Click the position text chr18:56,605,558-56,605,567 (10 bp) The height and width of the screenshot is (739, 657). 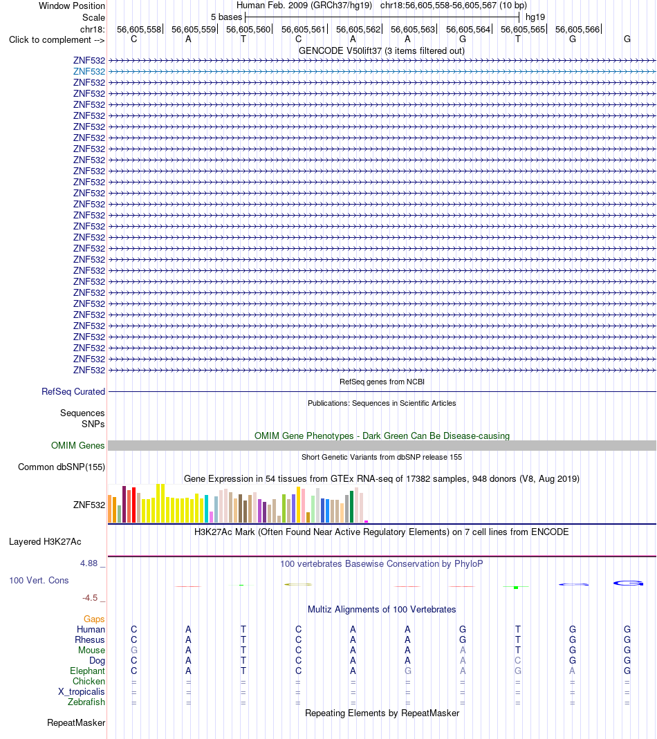coord(453,6)
